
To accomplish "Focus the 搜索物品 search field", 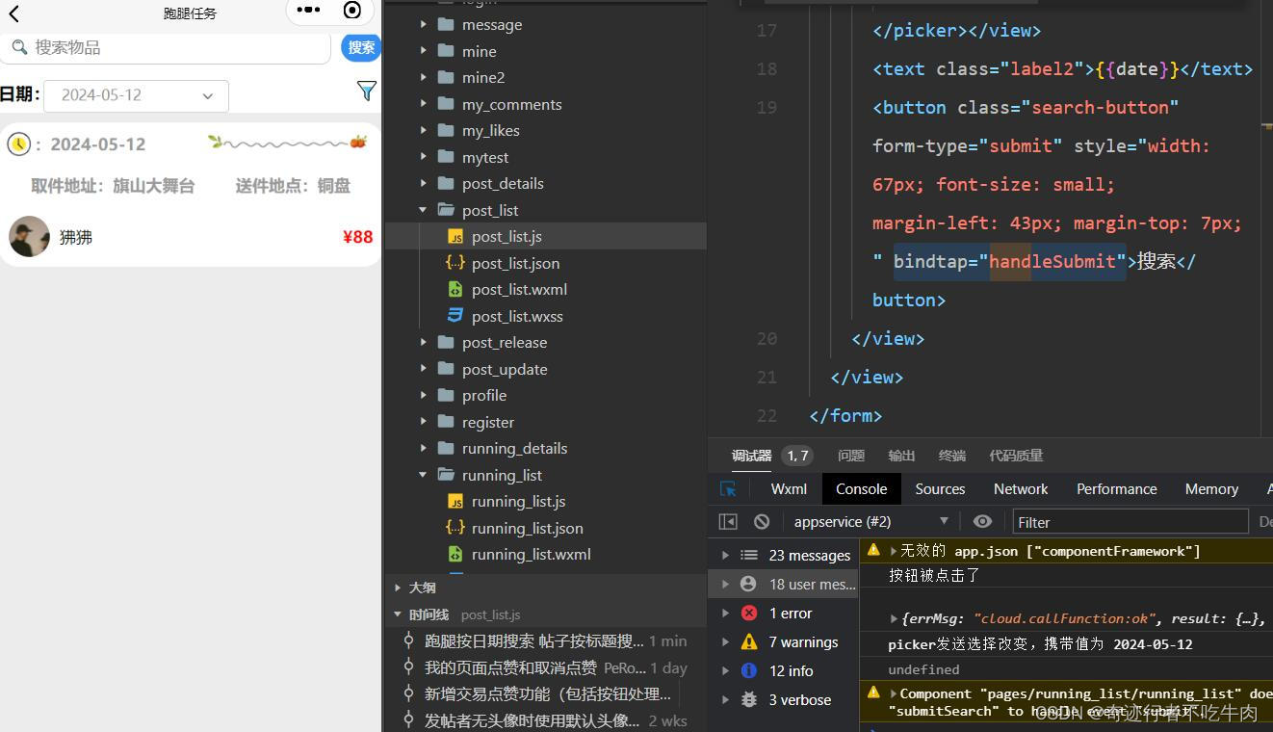I will point(166,47).
